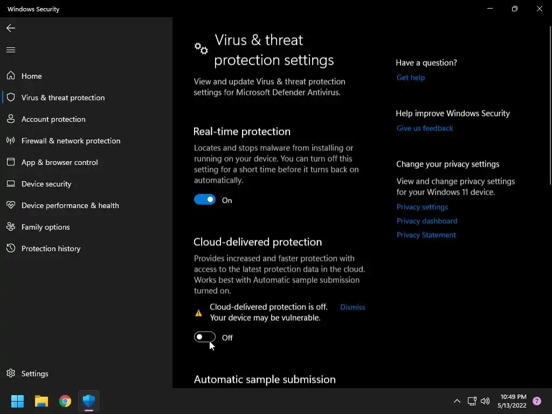This screenshot has width=552, height=414.
Task: Click the Account protection person icon
Action: [11, 119]
